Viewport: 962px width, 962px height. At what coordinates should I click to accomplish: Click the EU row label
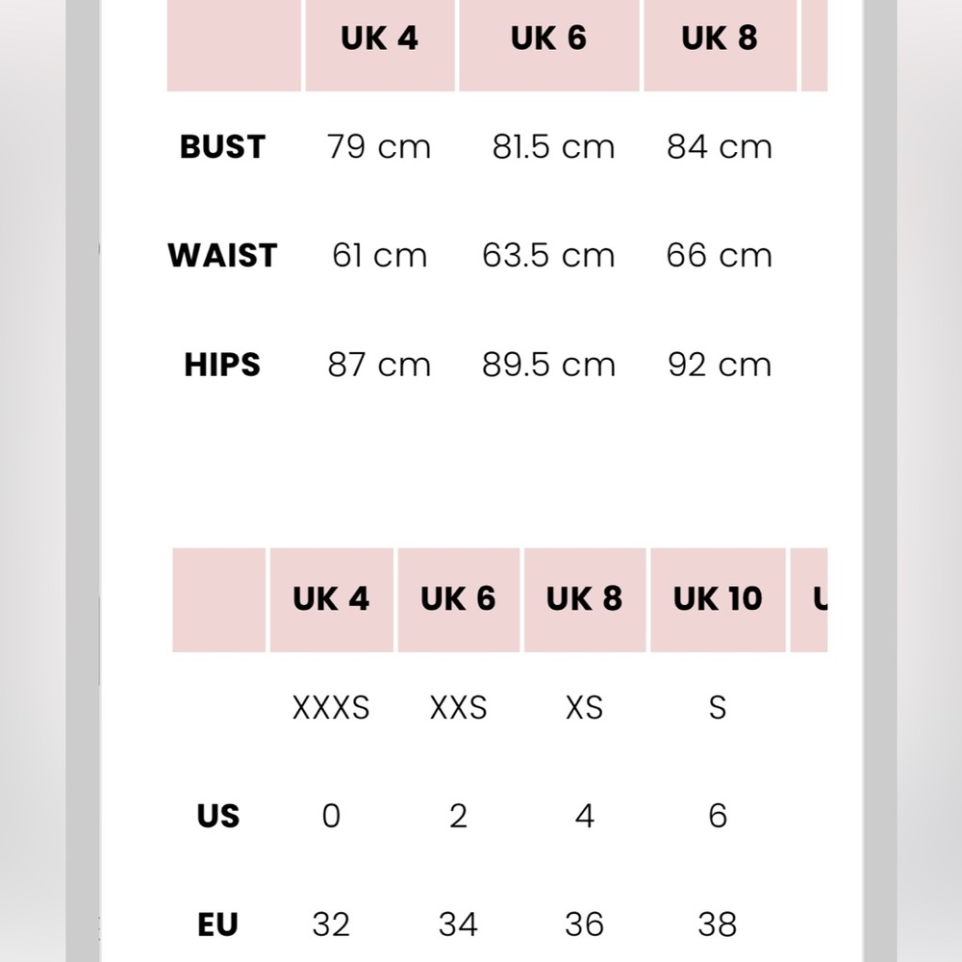(217, 924)
